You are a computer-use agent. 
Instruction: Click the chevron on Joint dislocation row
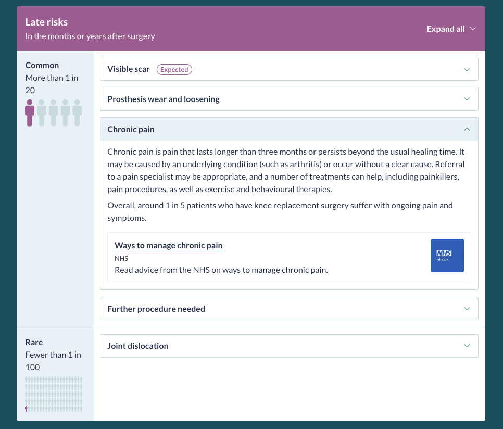click(x=467, y=346)
